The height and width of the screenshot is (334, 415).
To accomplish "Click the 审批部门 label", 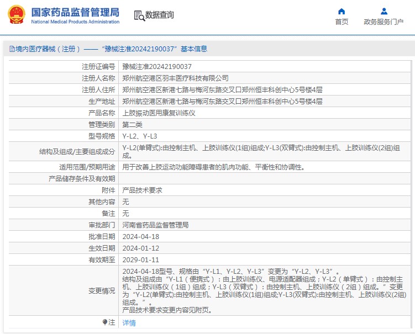I will click(x=102, y=225).
